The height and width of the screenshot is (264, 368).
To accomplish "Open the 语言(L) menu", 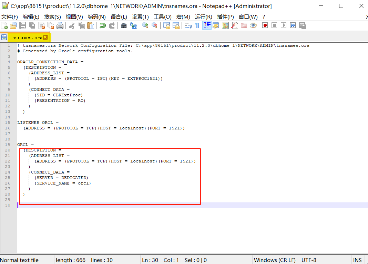I will click(119, 17).
